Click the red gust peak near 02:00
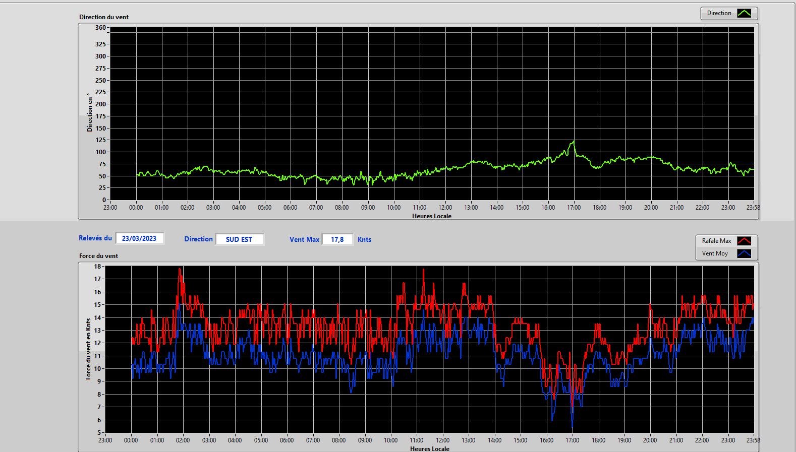This screenshot has width=796, height=452. [180, 269]
